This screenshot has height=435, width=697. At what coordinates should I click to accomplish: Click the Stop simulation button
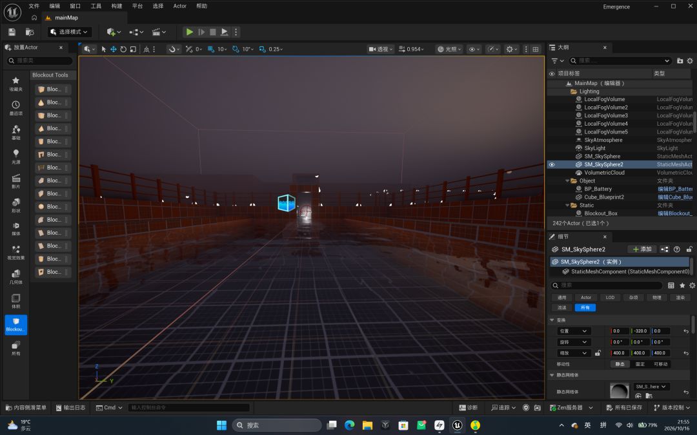pyautogui.click(x=213, y=32)
